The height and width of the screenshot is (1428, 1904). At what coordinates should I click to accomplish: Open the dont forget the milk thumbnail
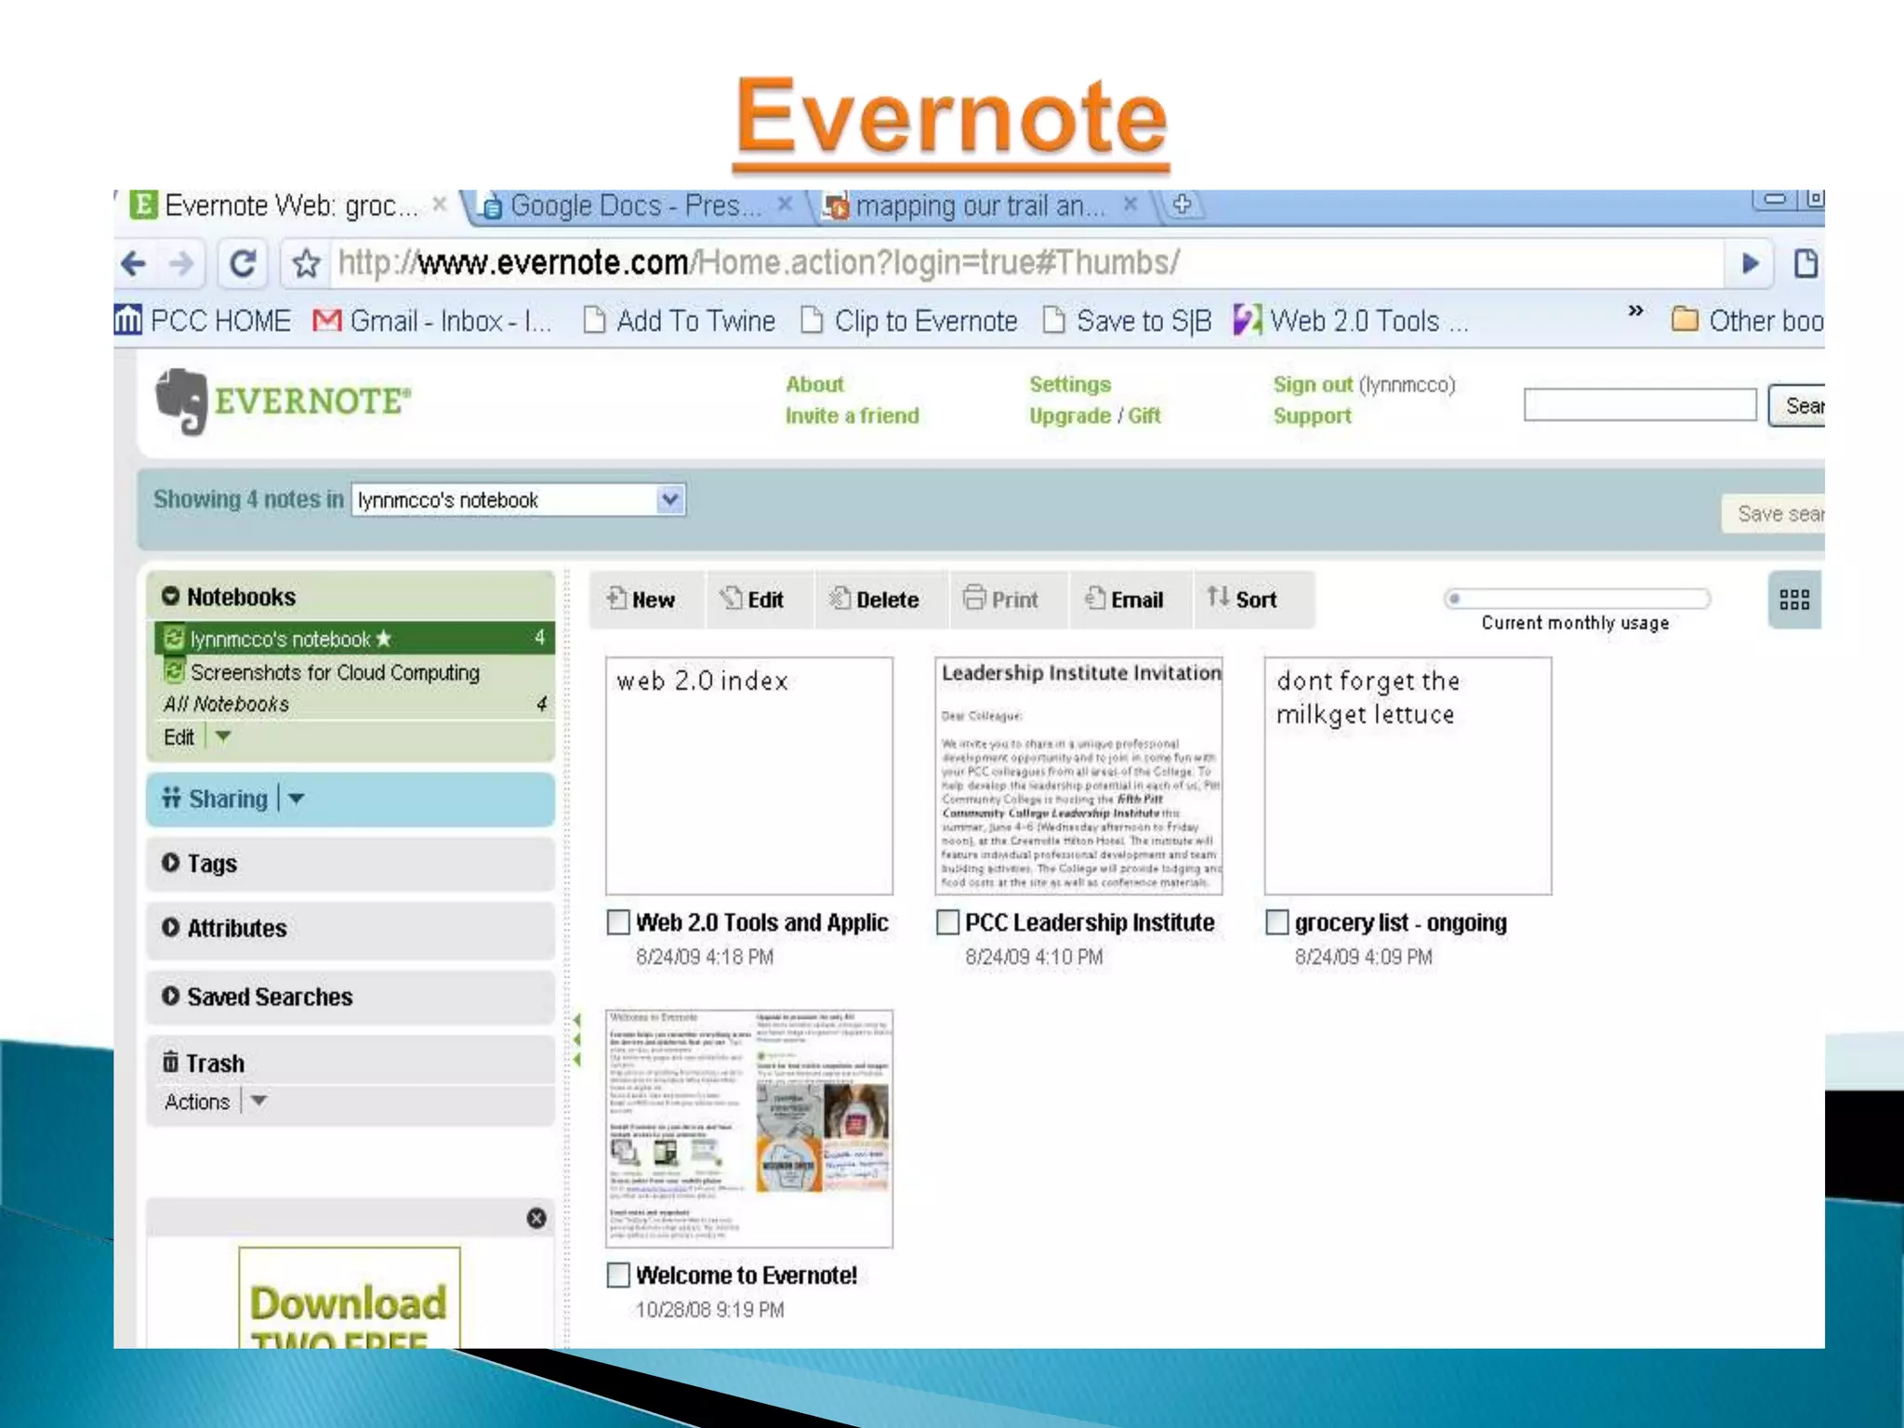tap(1408, 775)
